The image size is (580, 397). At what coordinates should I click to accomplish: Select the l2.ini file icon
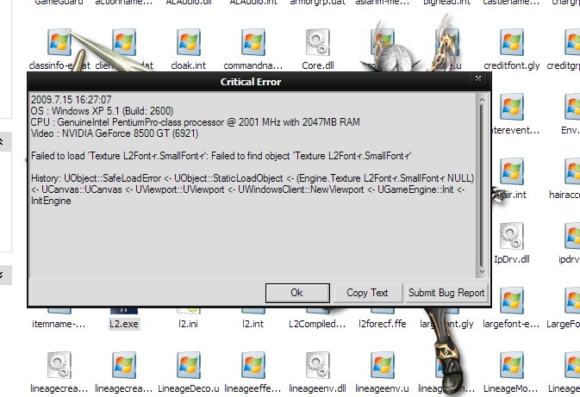click(188, 303)
